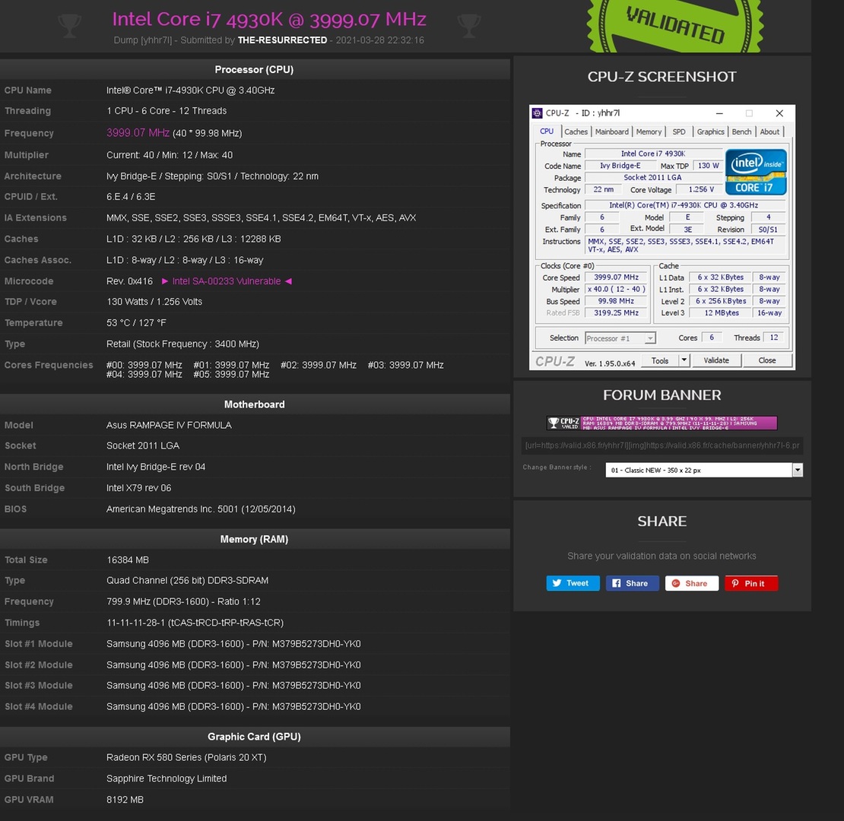Click the Dump [yhhr7l] identifier text
This screenshot has height=821, width=844.
143,40
